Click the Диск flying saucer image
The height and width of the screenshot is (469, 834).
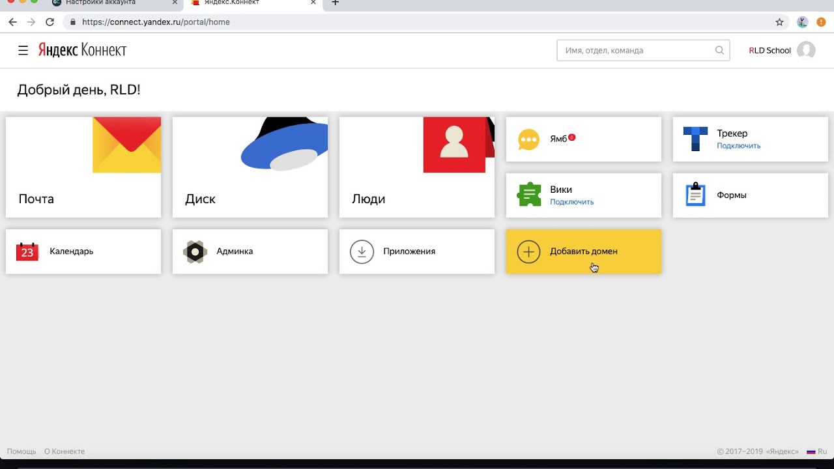tap(284, 144)
